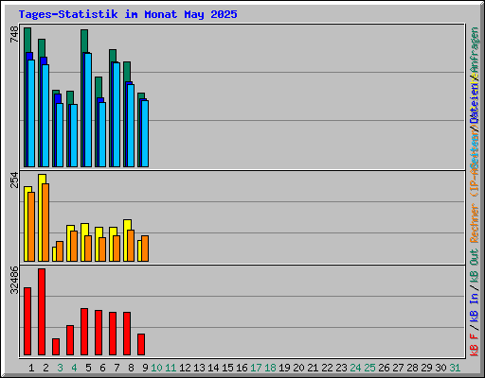Click day label 20 on the x-axis
Viewport: 485px width, 378px height.
point(298,368)
